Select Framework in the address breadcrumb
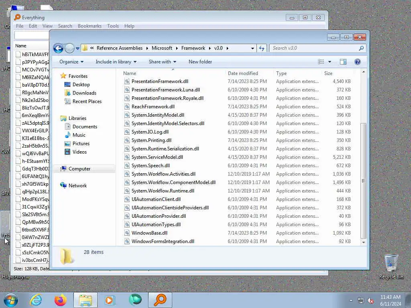 [x=193, y=48]
